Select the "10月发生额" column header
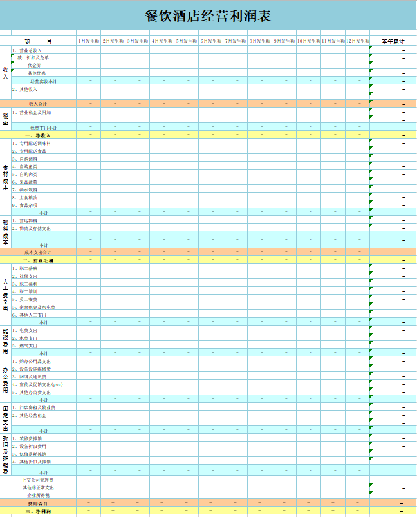This screenshot has width=417, height=517. point(309,41)
